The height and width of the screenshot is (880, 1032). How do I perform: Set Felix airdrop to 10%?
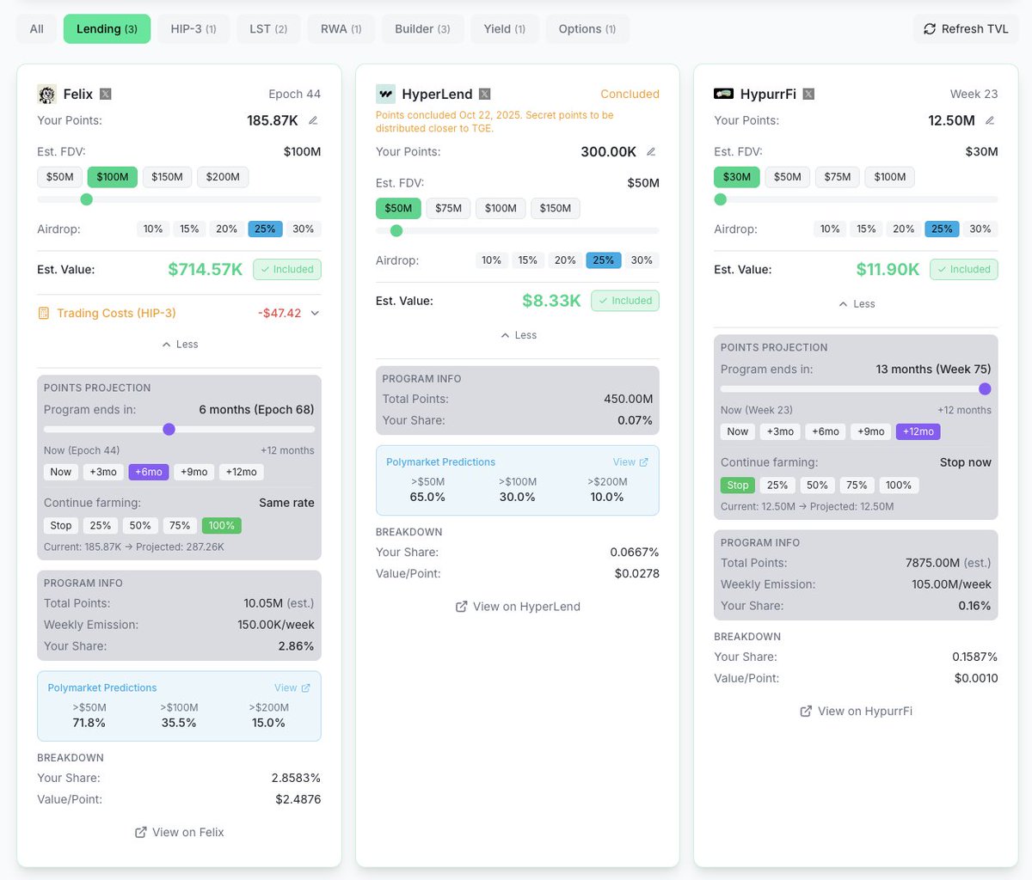(x=153, y=229)
